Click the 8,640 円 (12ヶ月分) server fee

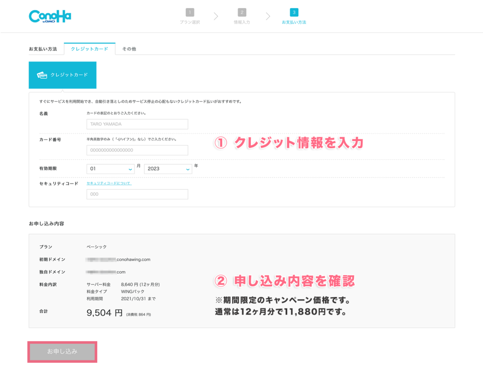141,284
